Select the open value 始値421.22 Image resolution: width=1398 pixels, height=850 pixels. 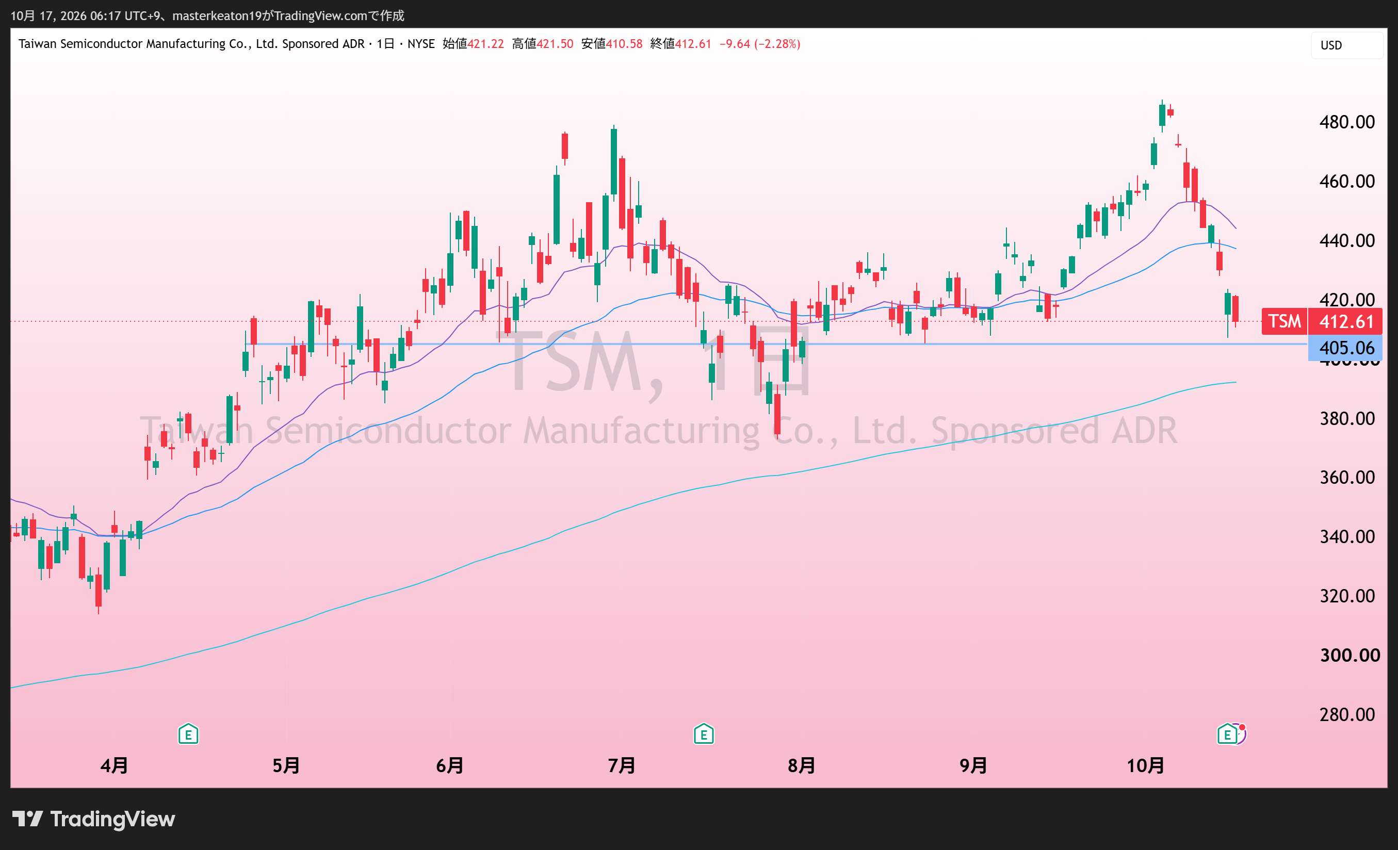(x=473, y=44)
